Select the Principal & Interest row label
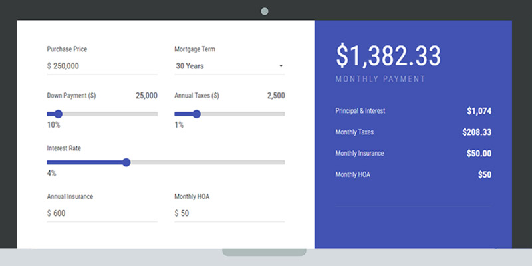 [x=360, y=111]
